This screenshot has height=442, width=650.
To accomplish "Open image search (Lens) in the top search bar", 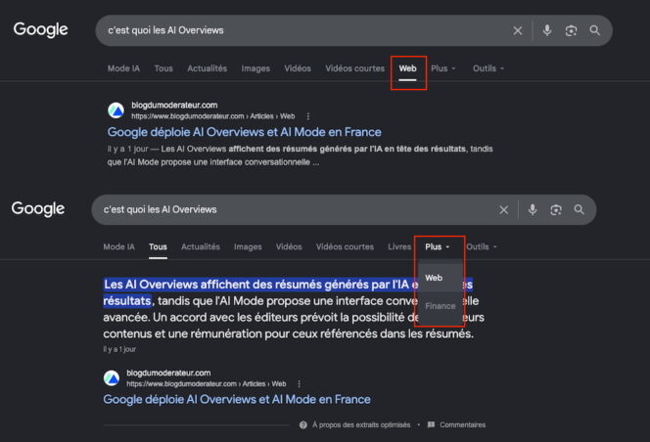I will click(x=572, y=30).
